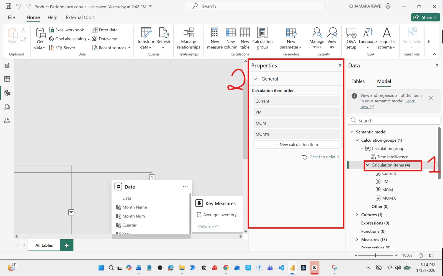This screenshot has width=443, height=276.
Task: Expand the Cultures (1) tree node
Action: tap(357, 215)
